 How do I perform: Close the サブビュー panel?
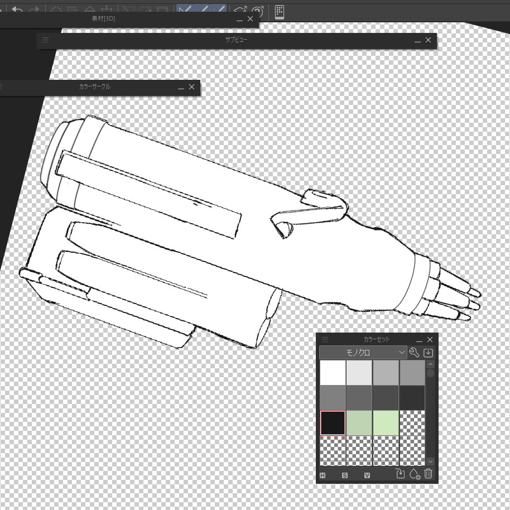(429, 40)
